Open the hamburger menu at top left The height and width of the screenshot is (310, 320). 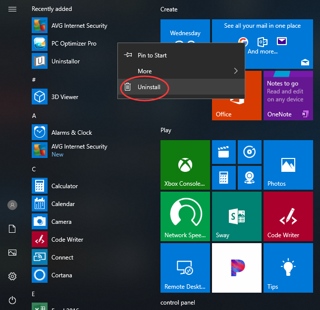(12, 9)
